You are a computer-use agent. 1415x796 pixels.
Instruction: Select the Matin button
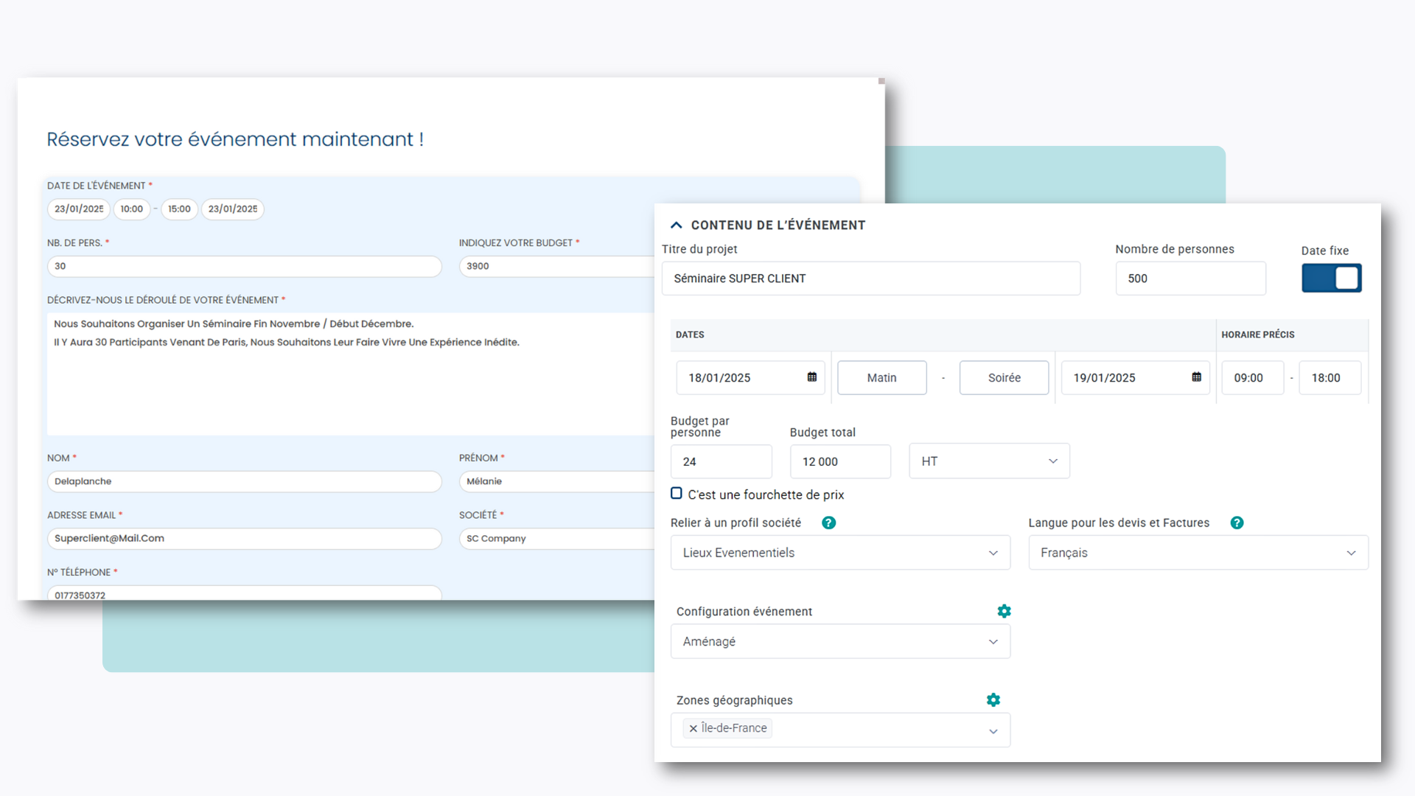(x=882, y=377)
